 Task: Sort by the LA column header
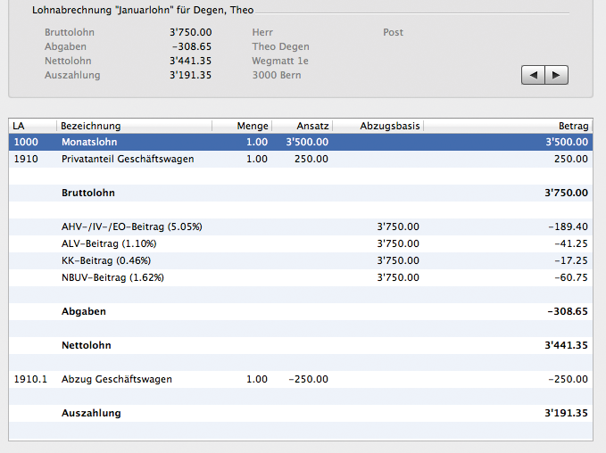tap(32, 126)
